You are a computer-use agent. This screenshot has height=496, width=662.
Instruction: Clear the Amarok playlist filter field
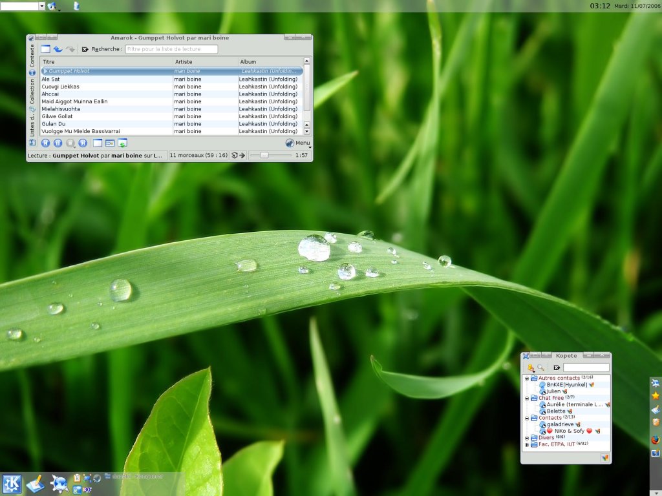point(85,49)
